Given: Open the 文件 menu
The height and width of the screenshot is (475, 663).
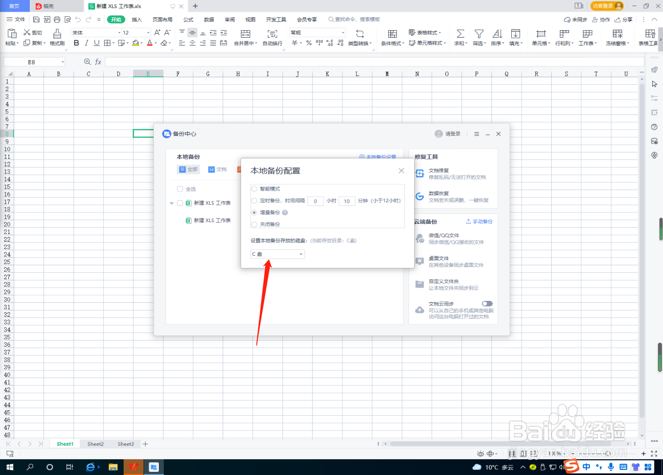Looking at the screenshot, I should tap(16, 19).
